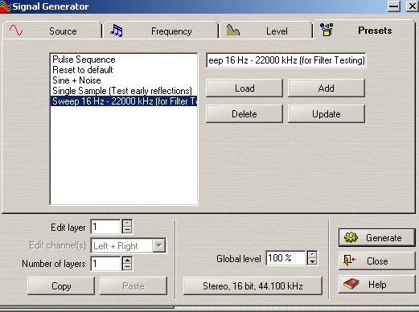Increase the Edit layer value
This screenshot has height=312, width=419.
pos(127,223)
